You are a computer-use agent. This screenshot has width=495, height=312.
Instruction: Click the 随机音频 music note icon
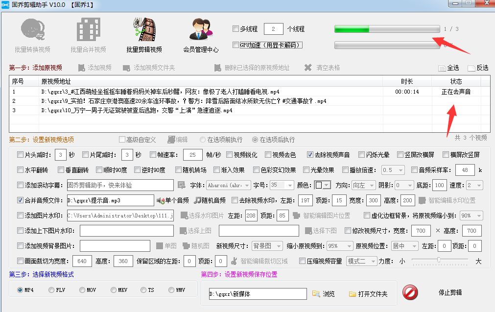197,200
